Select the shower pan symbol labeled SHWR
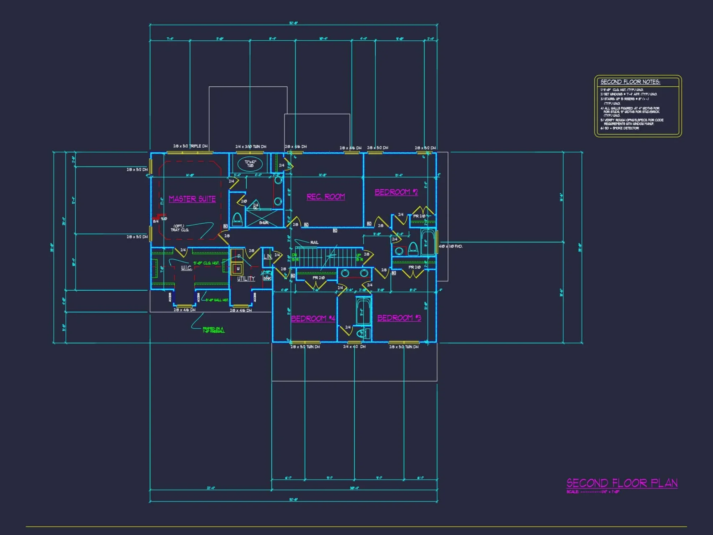 click(x=263, y=220)
